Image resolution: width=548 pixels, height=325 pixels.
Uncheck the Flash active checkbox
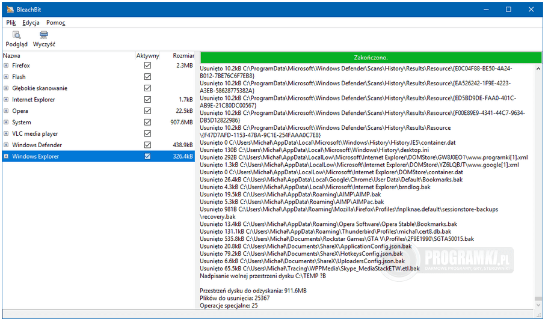click(147, 77)
